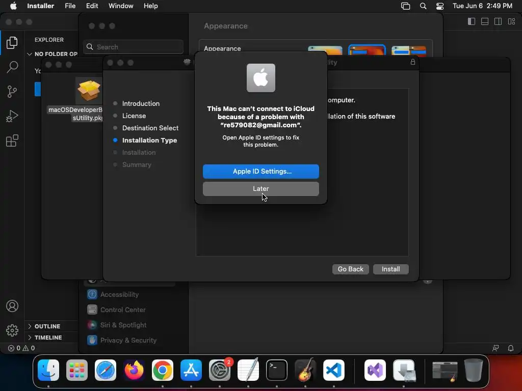
Task: Click System Settings search field
Action: click(x=133, y=47)
